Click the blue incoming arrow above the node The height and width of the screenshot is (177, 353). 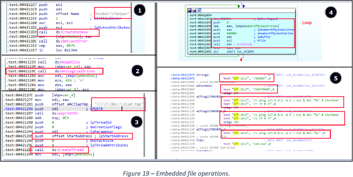click(243, 6)
